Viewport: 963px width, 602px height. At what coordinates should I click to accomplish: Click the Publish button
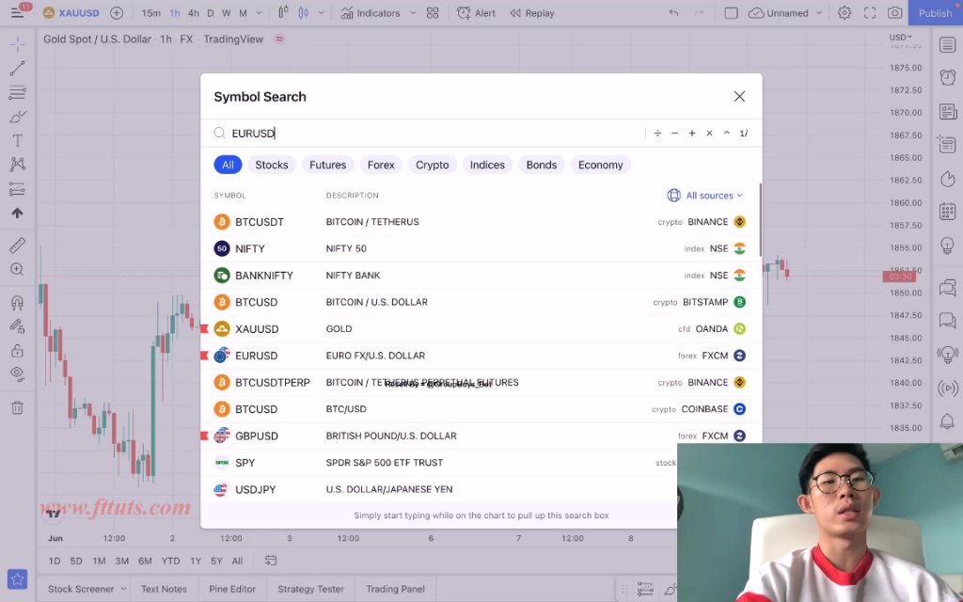click(x=934, y=13)
